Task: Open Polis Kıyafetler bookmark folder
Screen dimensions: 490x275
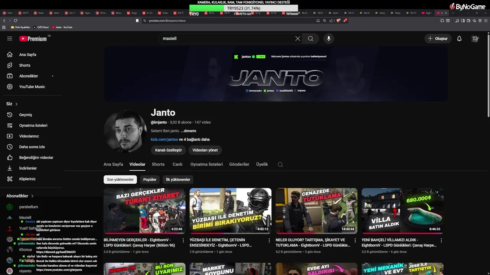Action: click(x=20, y=27)
